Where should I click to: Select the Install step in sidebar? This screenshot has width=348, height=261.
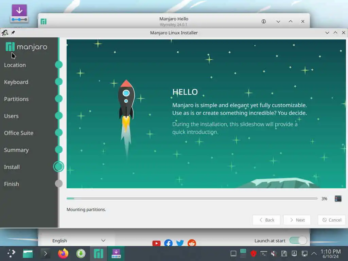pos(12,167)
